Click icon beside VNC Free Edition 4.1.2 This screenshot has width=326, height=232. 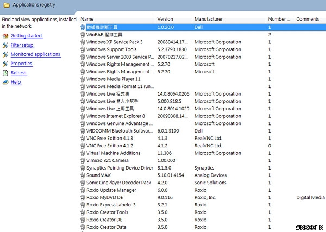coord(83,146)
